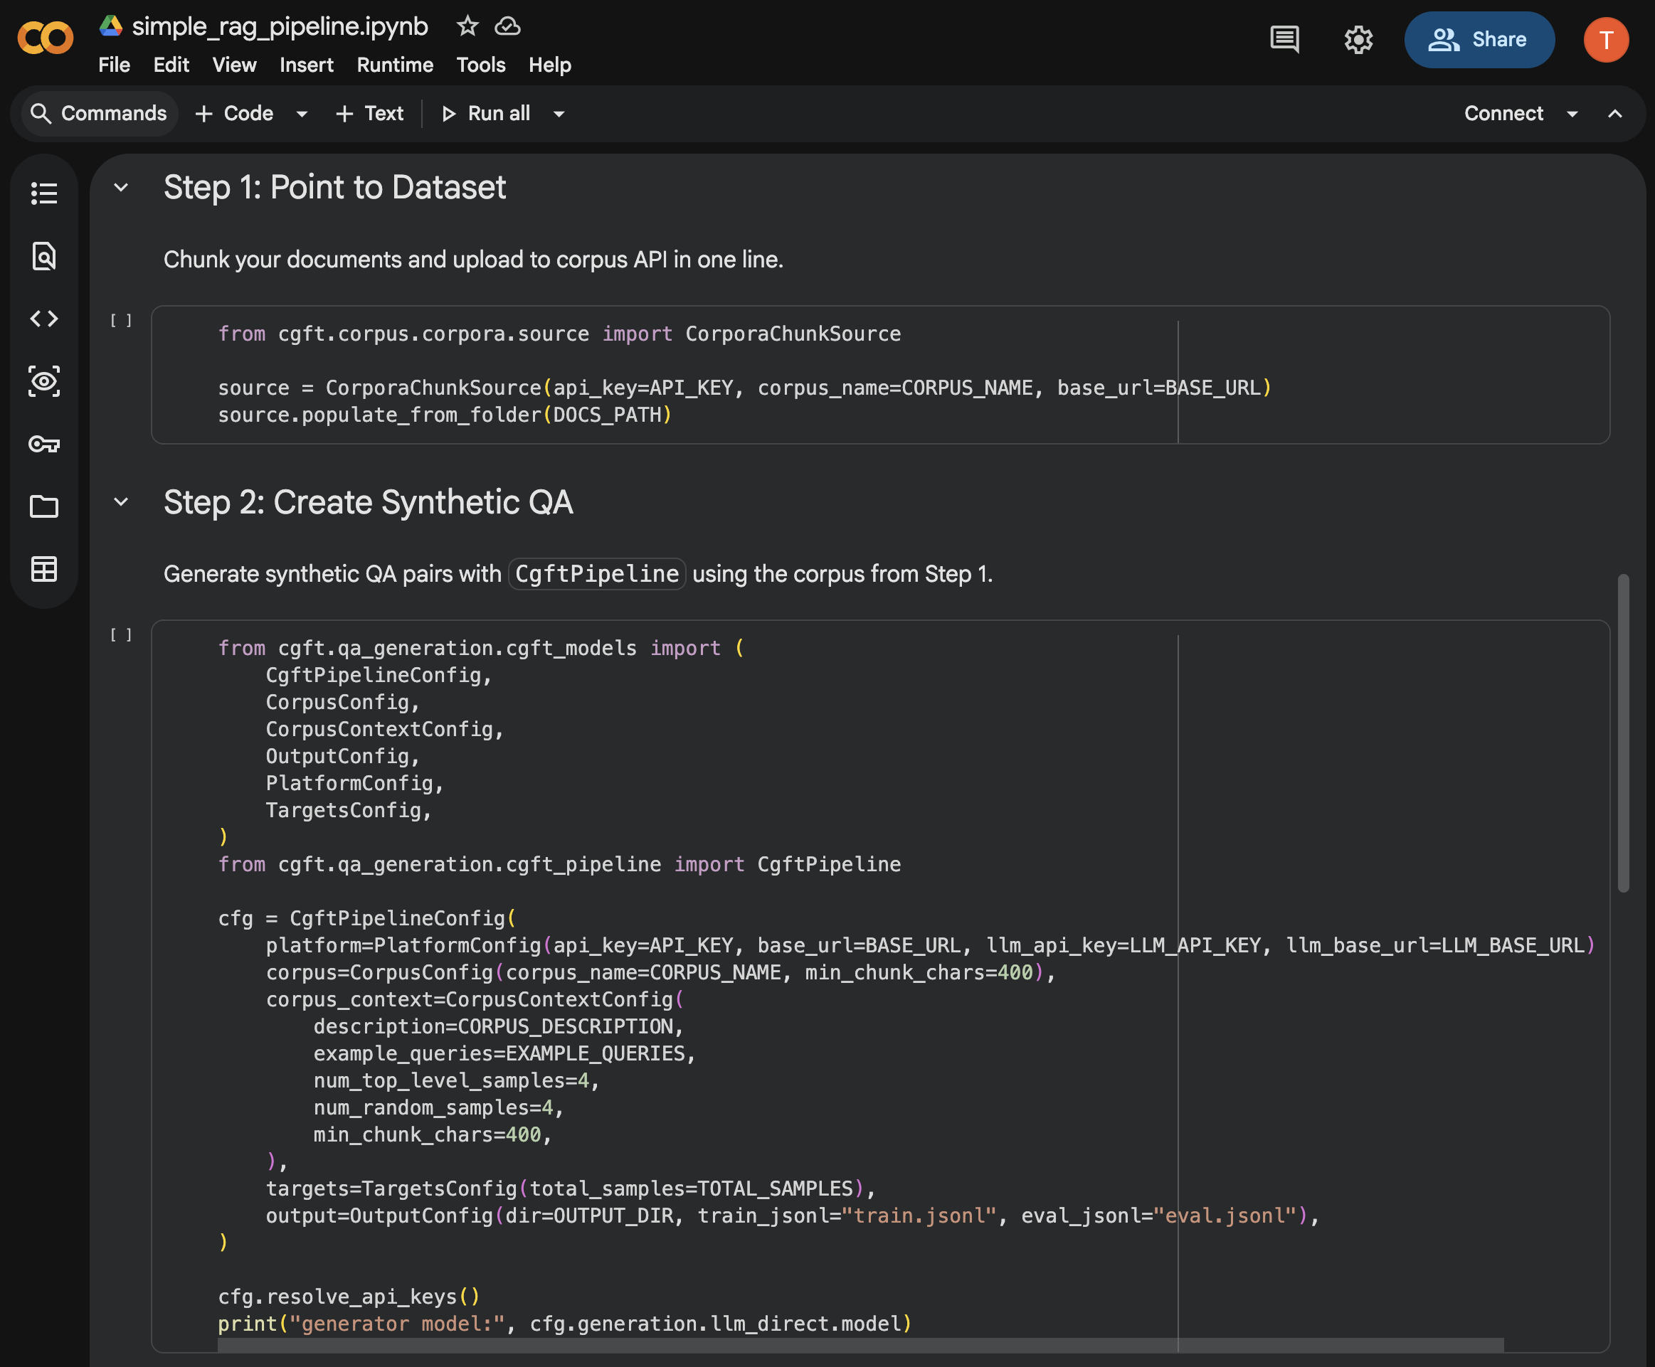Click the 'TargetsConfig,' import line
The width and height of the screenshot is (1655, 1367).
tap(348, 810)
